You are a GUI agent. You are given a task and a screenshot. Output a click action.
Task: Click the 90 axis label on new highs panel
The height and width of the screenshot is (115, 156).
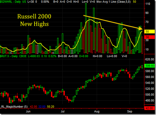pyautogui.click(x=147, y=13)
